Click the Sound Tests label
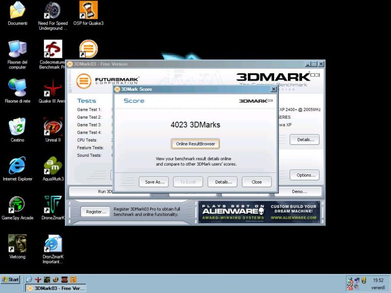Screen dimensions: 391x293 pyautogui.click(x=89, y=155)
